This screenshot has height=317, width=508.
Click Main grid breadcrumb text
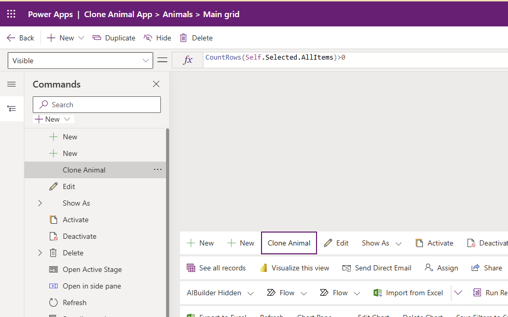click(x=221, y=14)
